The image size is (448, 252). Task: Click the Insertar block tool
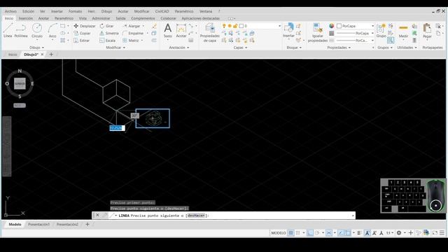(x=288, y=31)
